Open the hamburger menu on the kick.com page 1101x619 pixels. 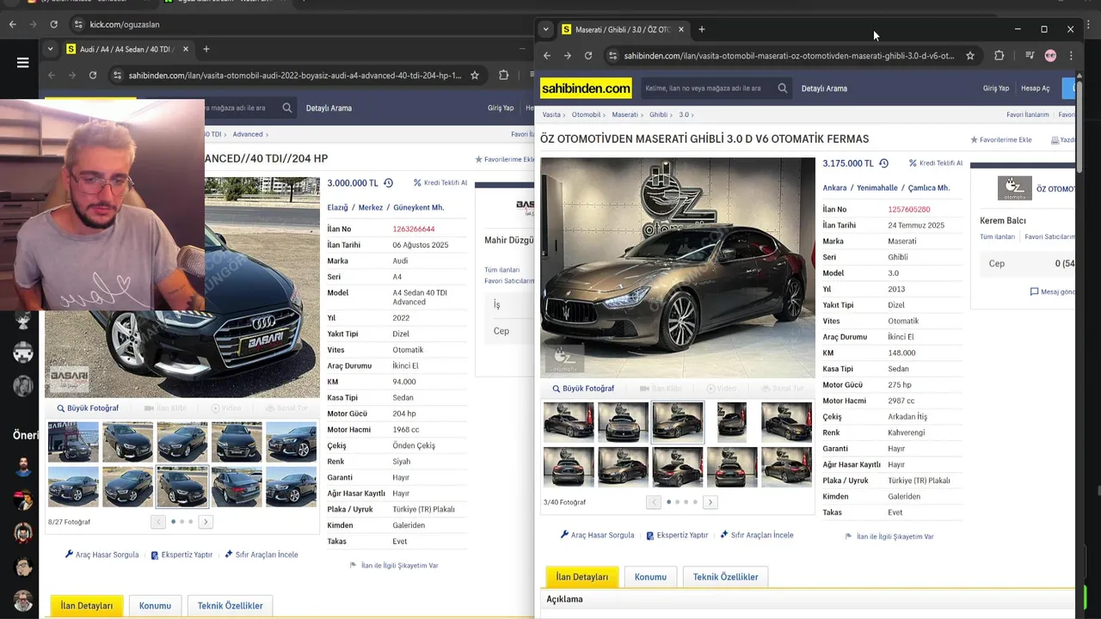23,63
